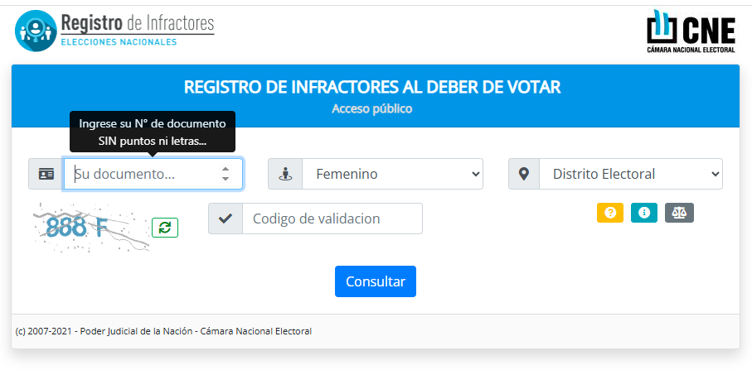Viewport: 752px width, 370px height.
Task: Open the Femenino gender dropdown
Action: coord(392,174)
